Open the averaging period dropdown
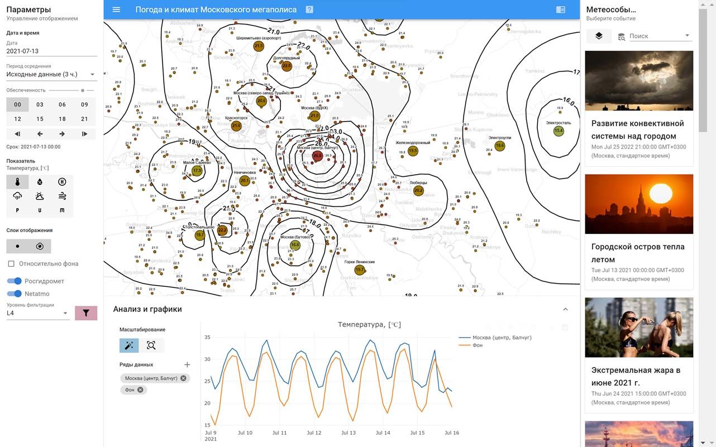Viewport: 716px width, 447px height. coord(51,74)
